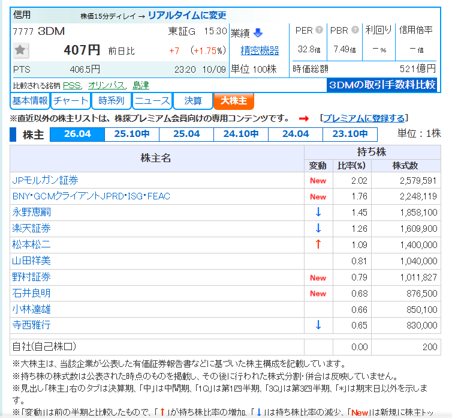Viewport: 452px width, 418px height.
Task: Click the star favorite icon
Action: pyautogui.click(x=20, y=50)
